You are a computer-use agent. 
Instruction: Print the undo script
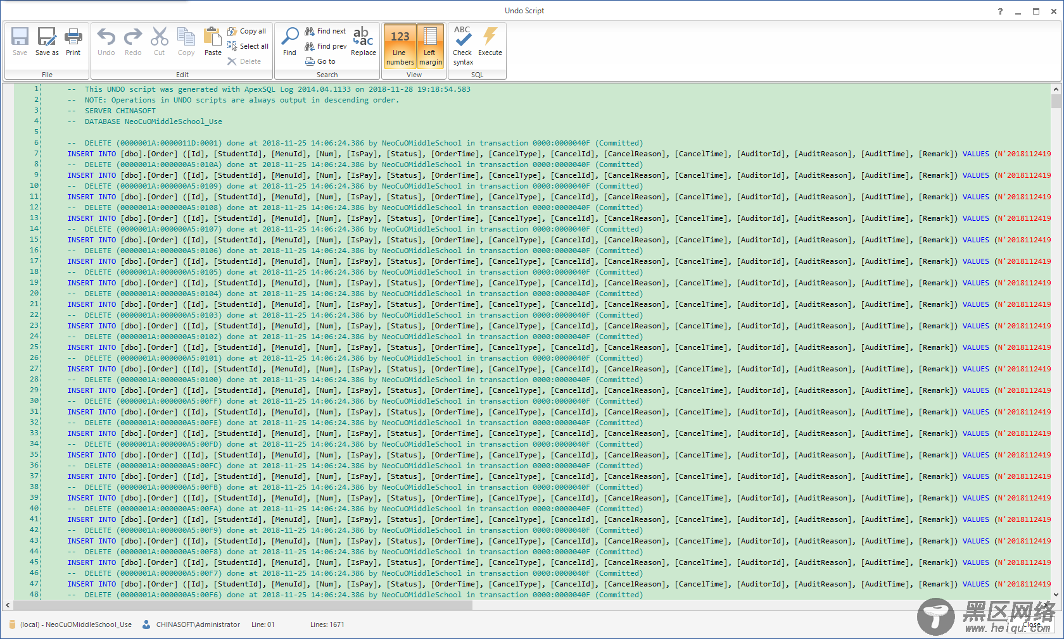click(73, 42)
